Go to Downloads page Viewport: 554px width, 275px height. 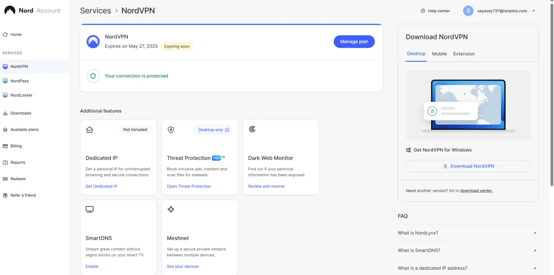(x=35, y=113)
